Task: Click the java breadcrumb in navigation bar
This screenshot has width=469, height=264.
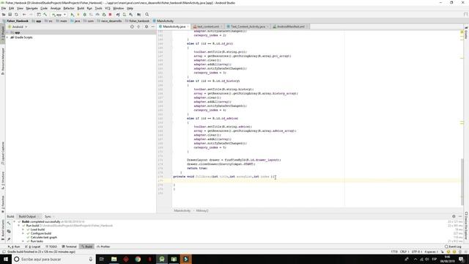Action: [75, 21]
